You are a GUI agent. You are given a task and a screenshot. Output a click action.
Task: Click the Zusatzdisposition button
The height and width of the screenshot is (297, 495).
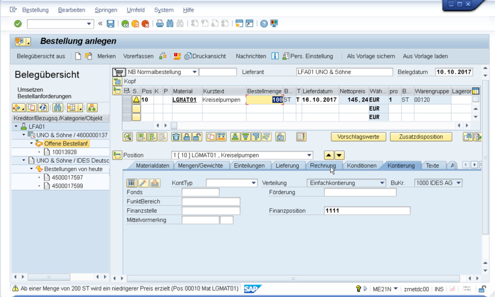(x=421, y=137)
